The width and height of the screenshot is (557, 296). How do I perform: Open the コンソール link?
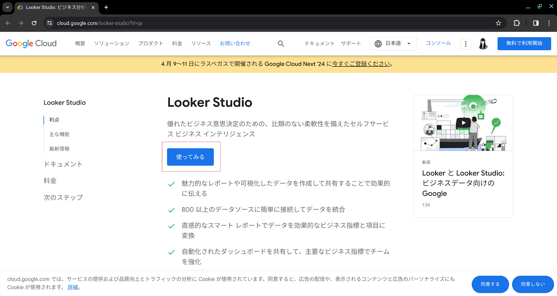438,43
